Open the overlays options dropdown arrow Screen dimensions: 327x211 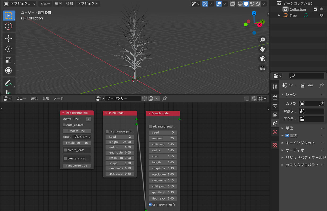pos(225,4)
